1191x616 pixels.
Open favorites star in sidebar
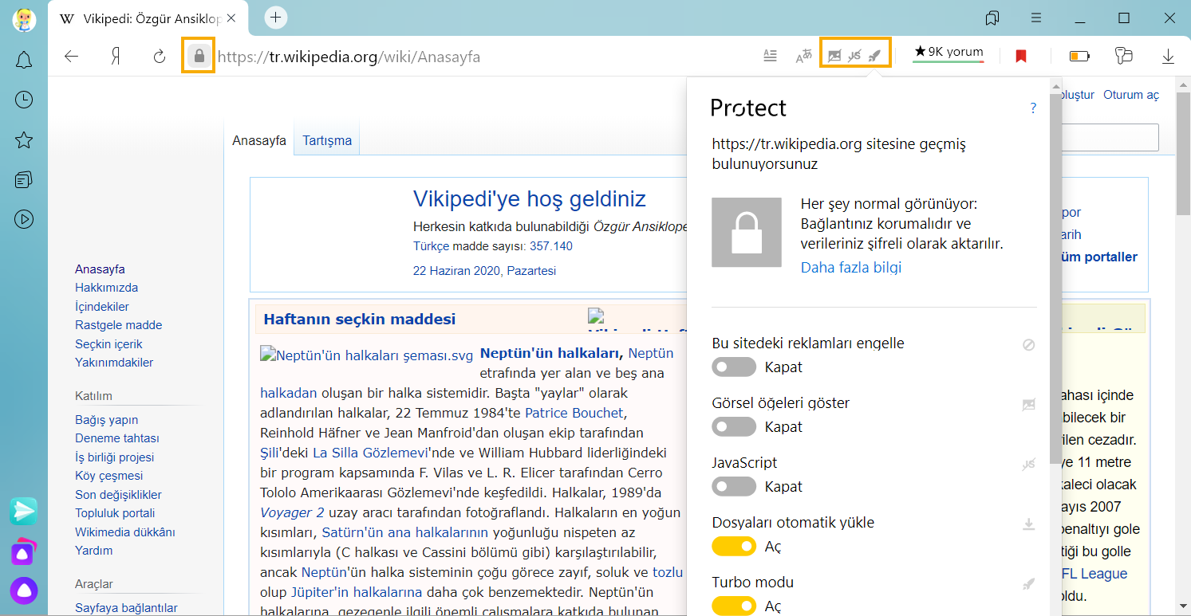[24, 140]
